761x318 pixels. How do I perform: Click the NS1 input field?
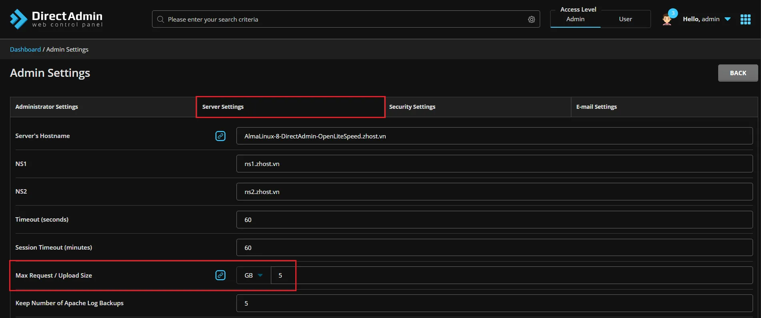(x=495, y=164)
